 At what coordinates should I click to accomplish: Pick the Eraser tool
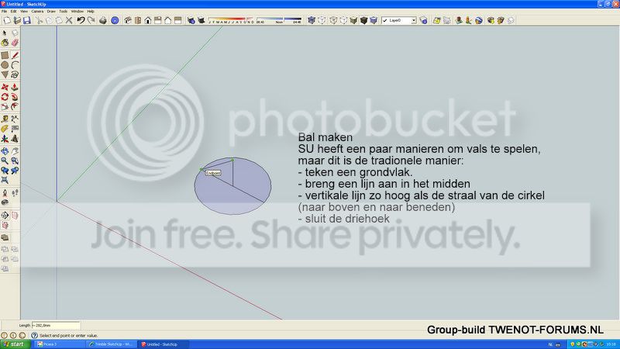coord(15,43)
